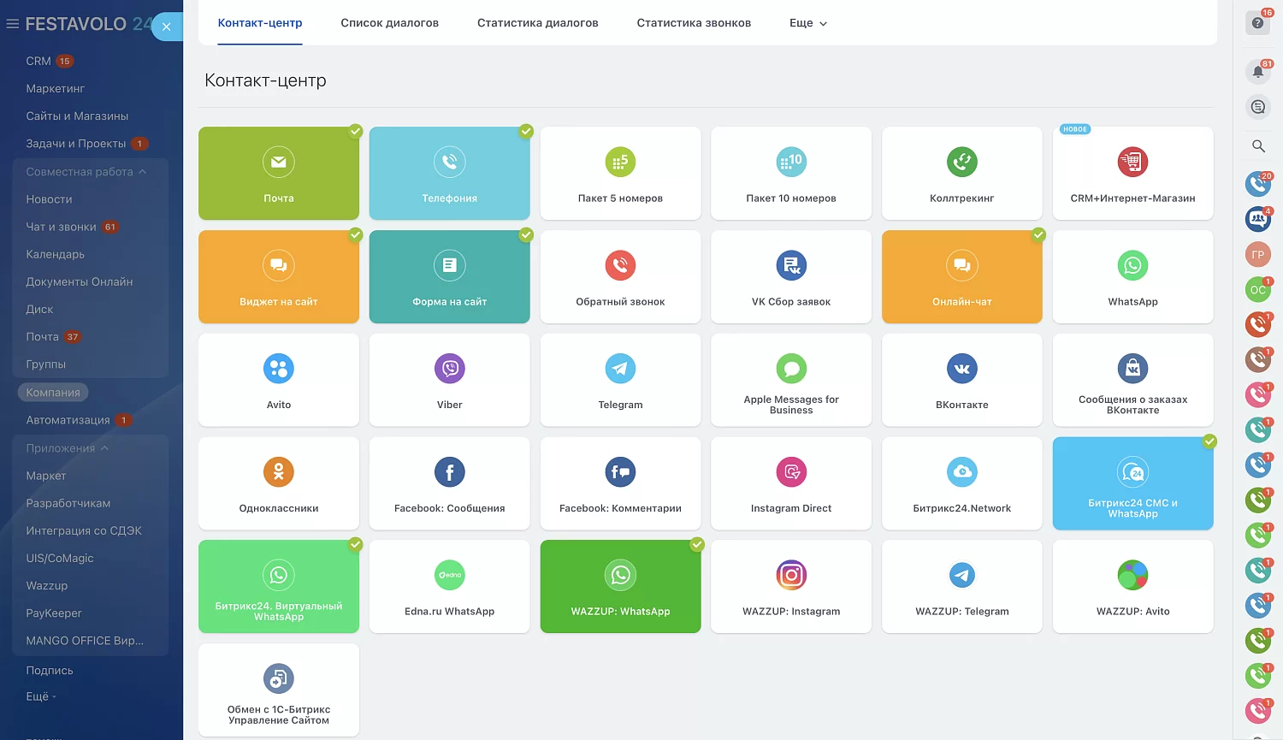Switch to Статистика диалогов tab
The height and width of the screenshot is (740, 1283).
point(538,23)
